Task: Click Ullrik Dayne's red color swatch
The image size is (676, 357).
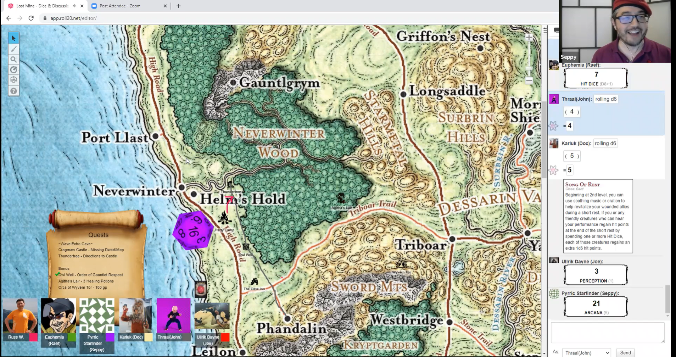Action: [225, 337]
